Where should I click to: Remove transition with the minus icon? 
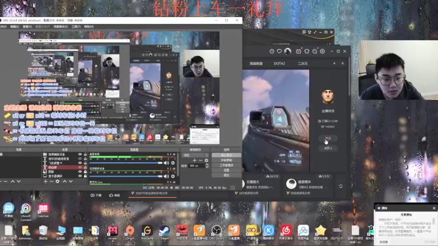click(200, 160)
